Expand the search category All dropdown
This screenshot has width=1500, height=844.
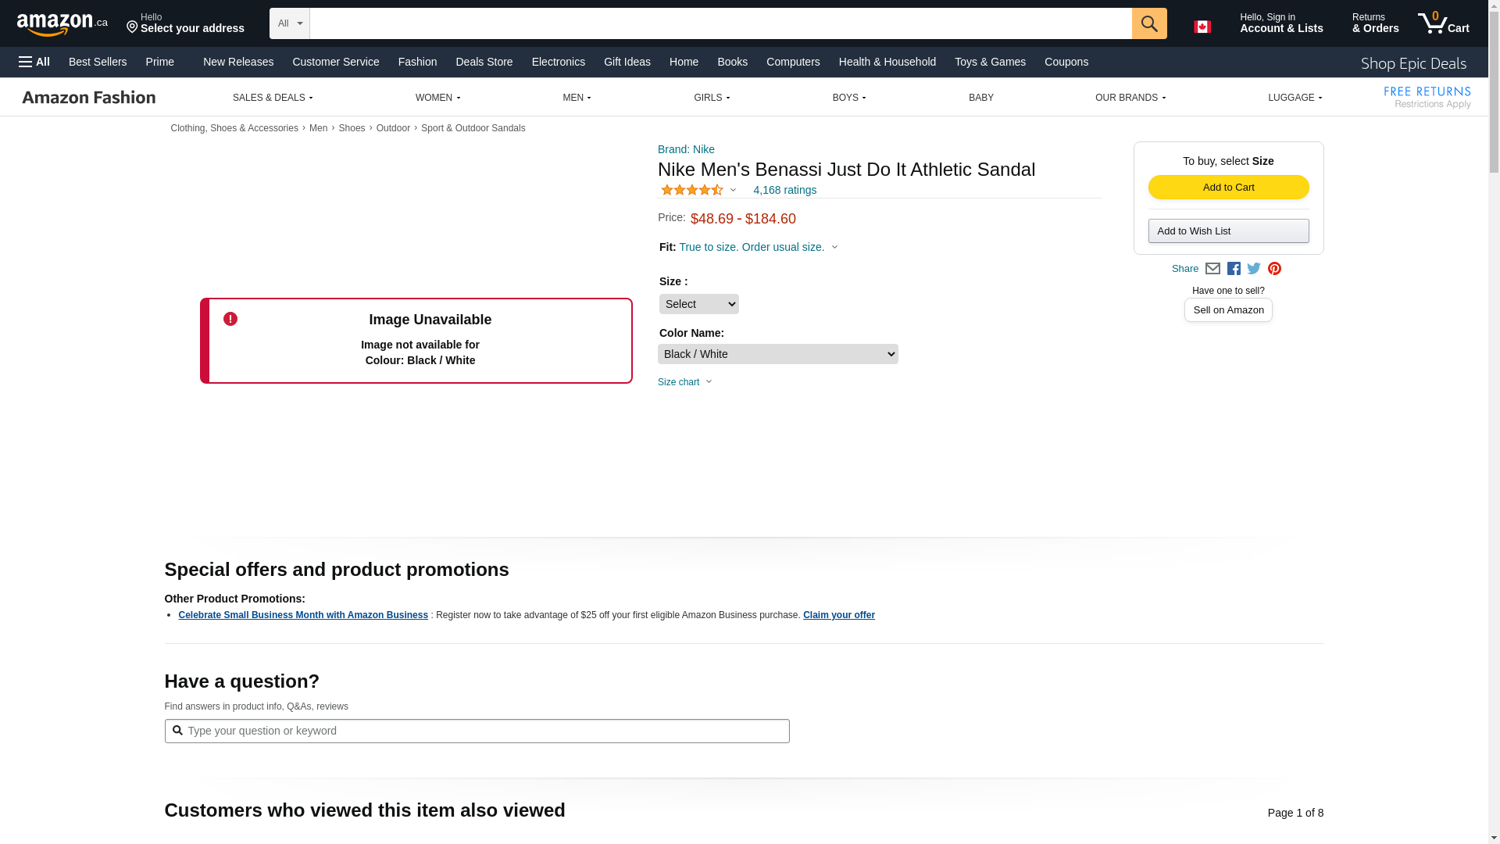pos(290,23)
